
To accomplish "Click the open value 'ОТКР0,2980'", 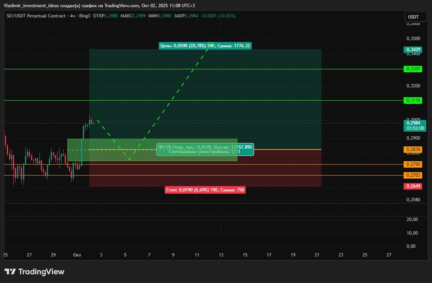I will point(105,16).
